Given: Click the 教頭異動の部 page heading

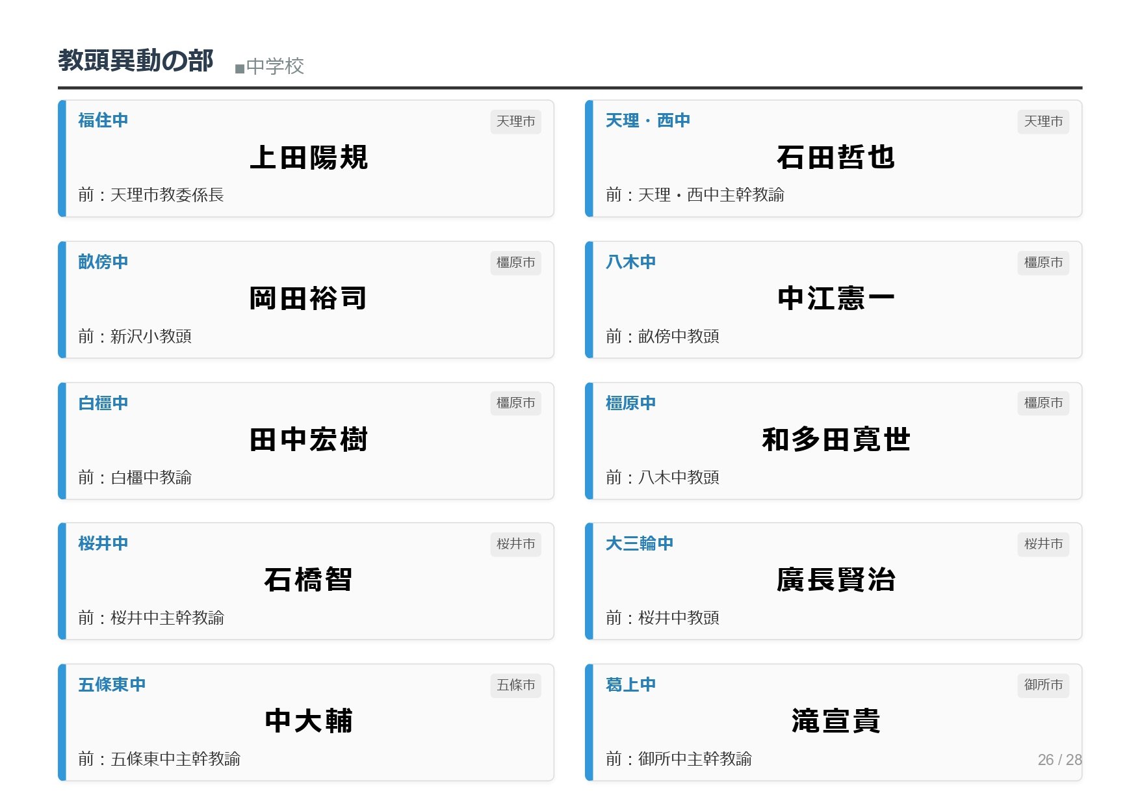Looking at the screenshot, I should (135, 60).
